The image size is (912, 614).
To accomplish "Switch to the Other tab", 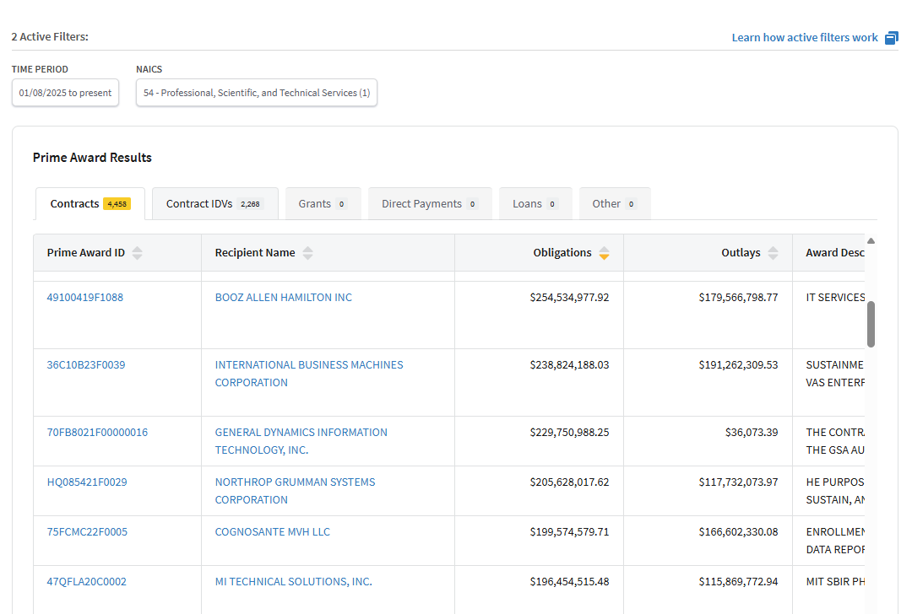I will point(614,204).
